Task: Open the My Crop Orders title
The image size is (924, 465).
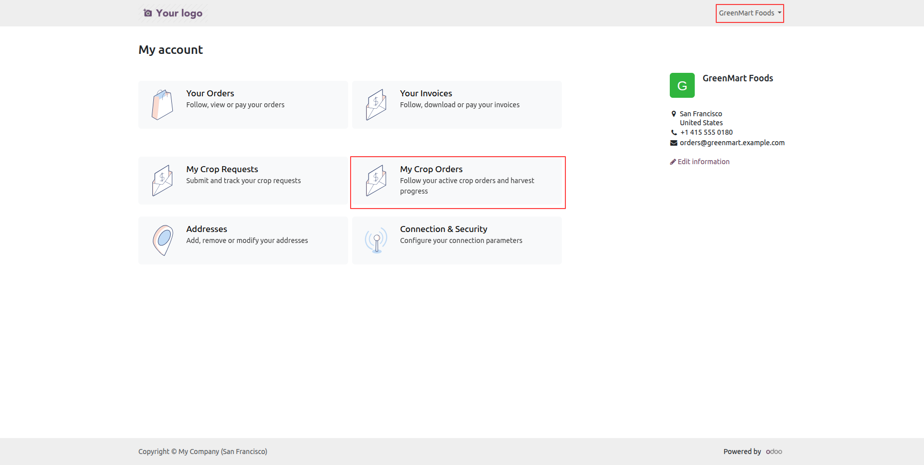Action: coord(432,169)
